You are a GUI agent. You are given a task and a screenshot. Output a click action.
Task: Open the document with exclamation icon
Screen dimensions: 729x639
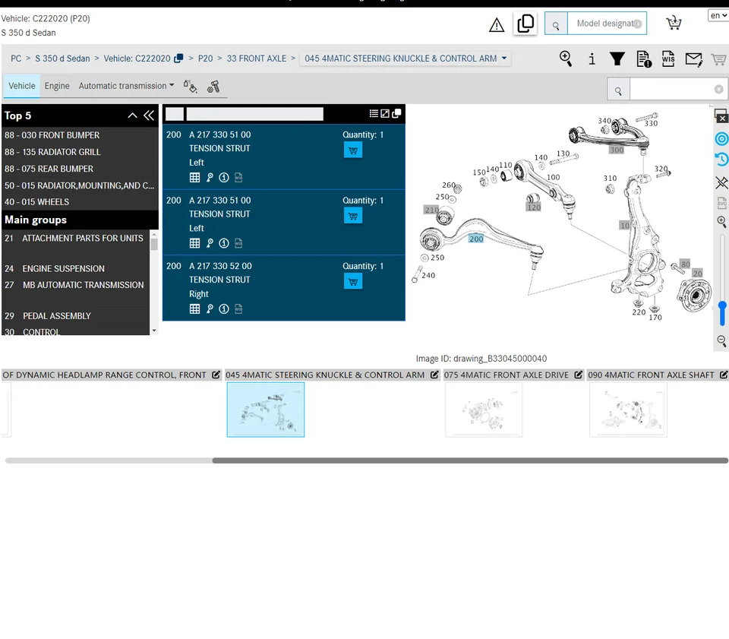coord(644,59)
